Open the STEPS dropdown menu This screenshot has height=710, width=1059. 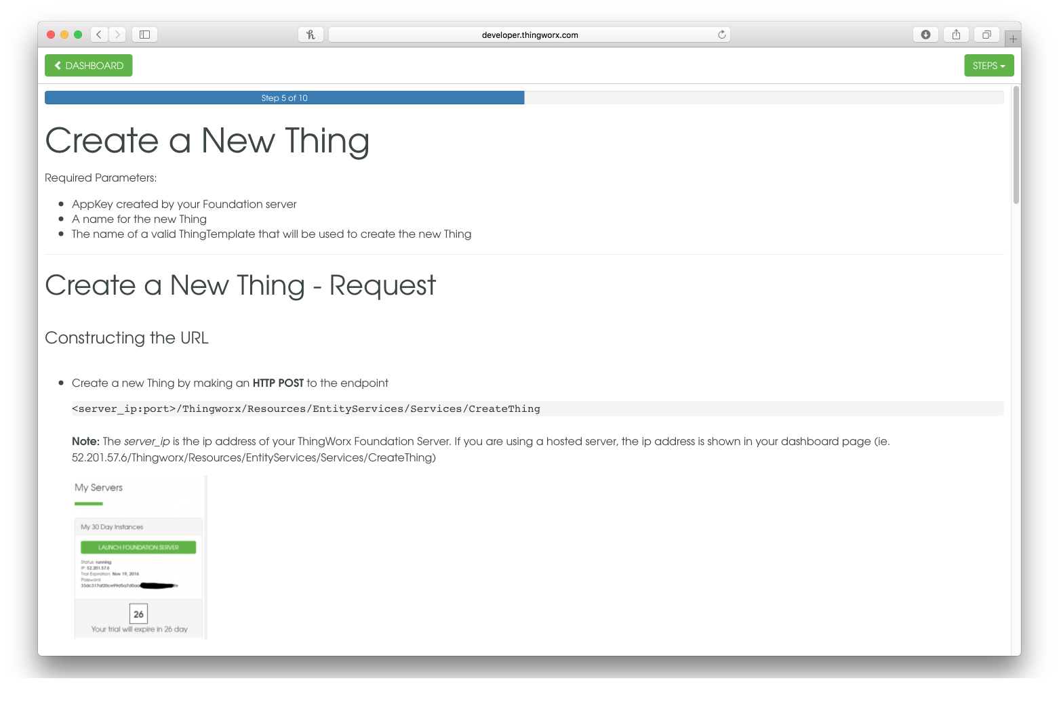pos(988,66)
